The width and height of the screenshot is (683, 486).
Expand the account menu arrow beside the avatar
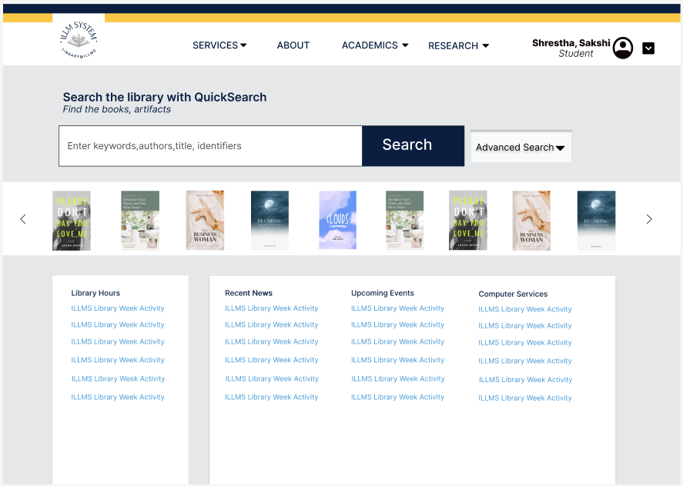648,48
